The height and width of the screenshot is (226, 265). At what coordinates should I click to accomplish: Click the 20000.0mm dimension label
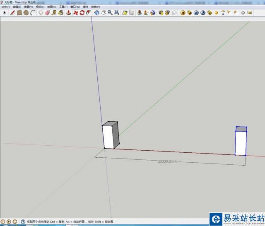(167, 161)
